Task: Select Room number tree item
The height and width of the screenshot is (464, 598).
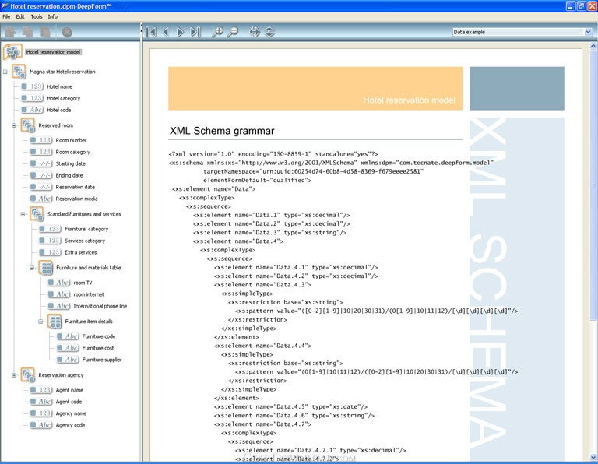Action: (72, 140)
